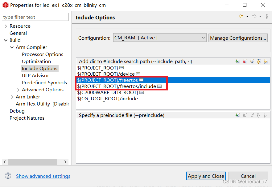The image size is (272, 187).
Task: Click the Cancel button
Action: click(248, 176)
